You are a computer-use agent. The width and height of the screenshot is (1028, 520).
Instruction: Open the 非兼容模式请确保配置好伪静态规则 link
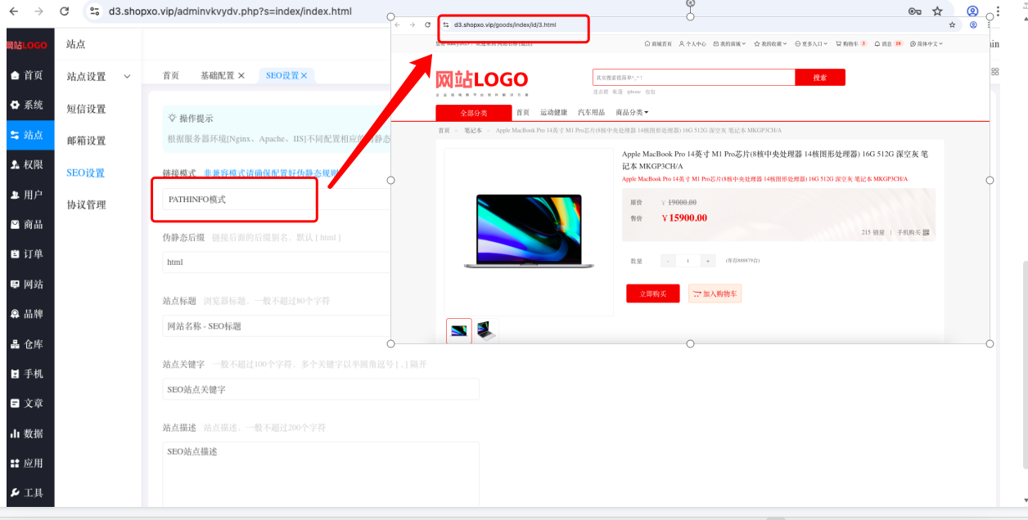tap(271, 173)
